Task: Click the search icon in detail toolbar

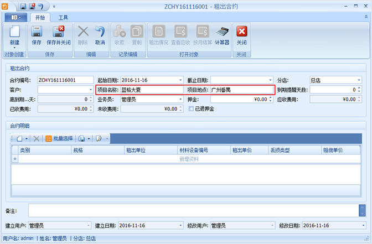Action: [99, 138]
